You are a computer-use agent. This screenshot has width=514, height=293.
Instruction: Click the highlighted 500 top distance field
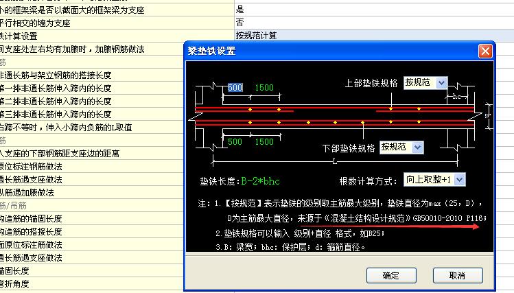click(x=235, y=88)
